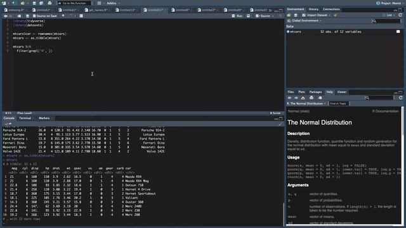Switch to the Untitled2 editor tab
The image size is (406, 228).
pos(43,10)
